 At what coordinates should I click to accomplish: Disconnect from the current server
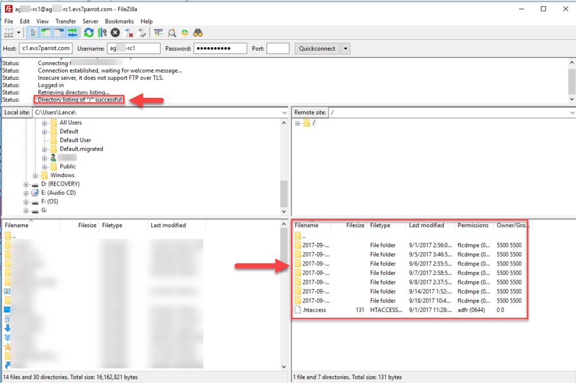129,33
